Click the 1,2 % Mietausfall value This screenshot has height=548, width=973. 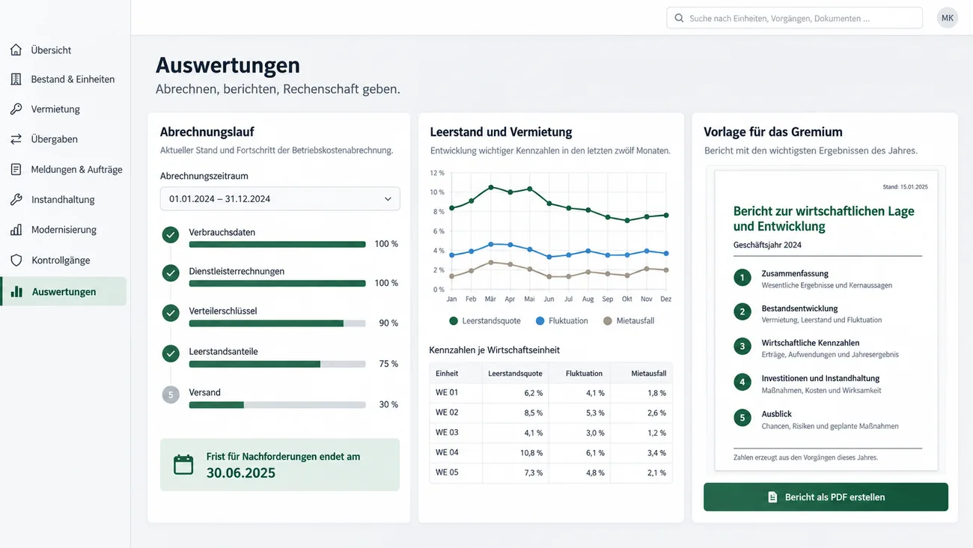657,433
